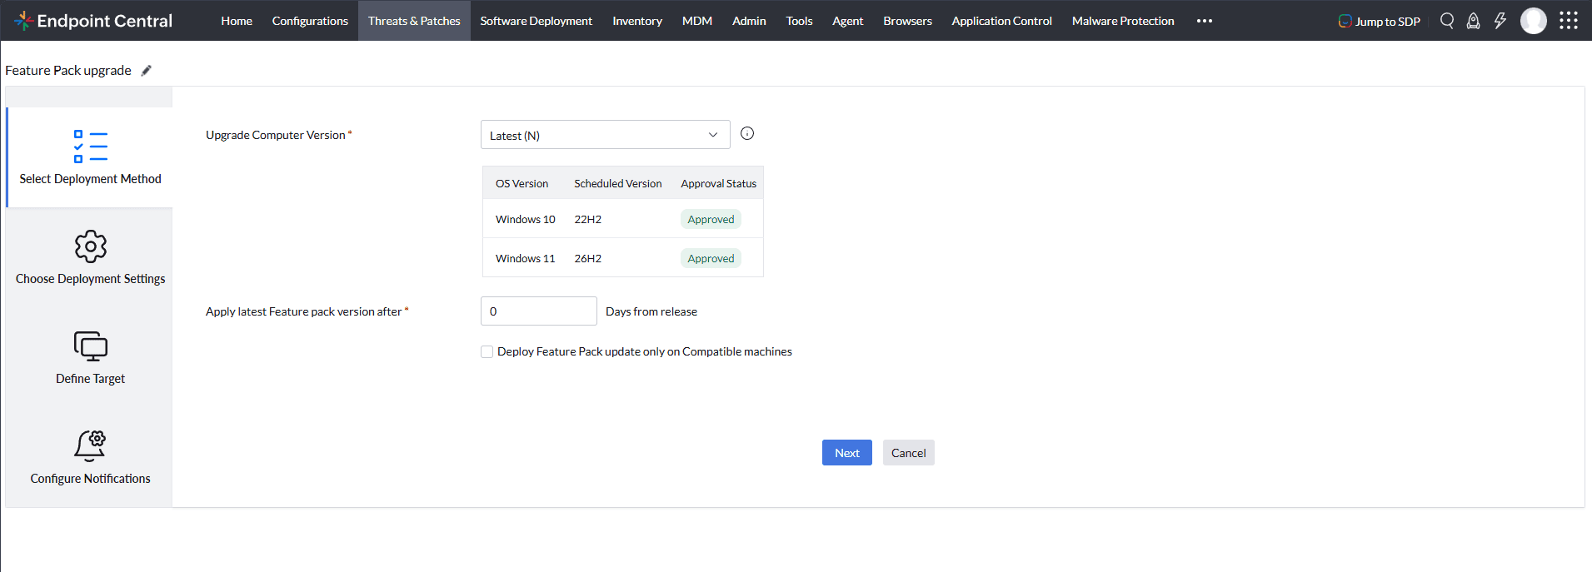Image resolution: width=1592 pixels, height=572 pixels.
Task: Show more modules via three dots
Action: tap(1205, 21)
